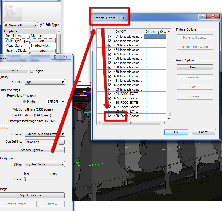The width and height of the screenshot is (222, 211).
Task: Click the New group button
Action: tap(195, 67)
